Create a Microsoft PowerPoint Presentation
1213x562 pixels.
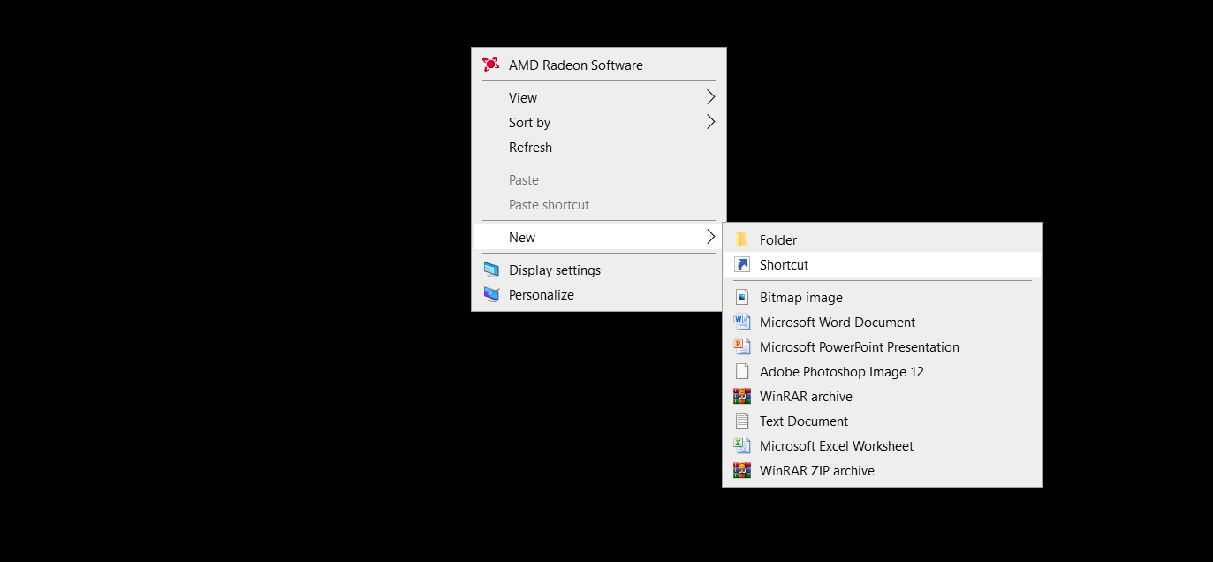883,347
